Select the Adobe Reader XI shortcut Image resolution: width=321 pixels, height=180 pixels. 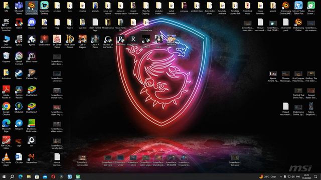tap(6, 92)
